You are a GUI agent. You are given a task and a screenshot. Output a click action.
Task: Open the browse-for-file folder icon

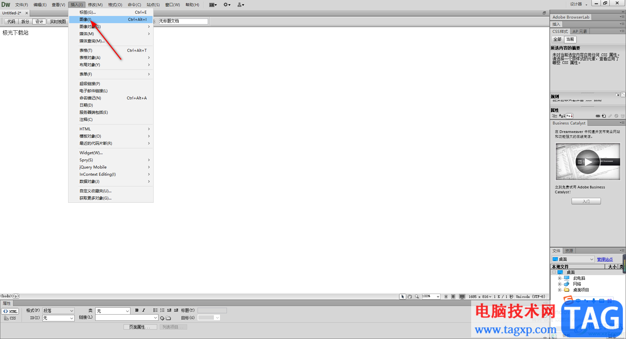(x=168, y=318)
